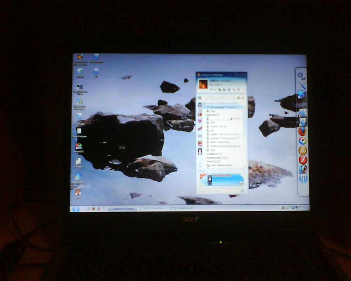Open the Codes Pratiques desktop file
Screen dimensions: 351x281
click(79, 132)
